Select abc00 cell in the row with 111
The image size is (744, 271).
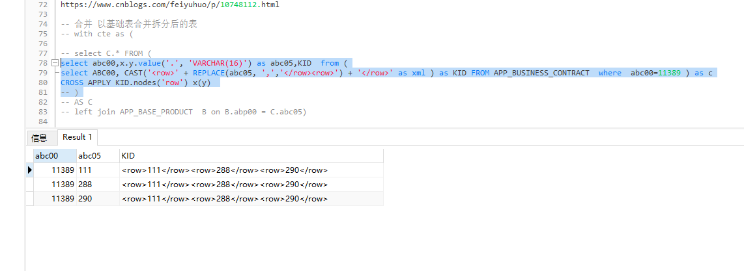tap(55, 170)
